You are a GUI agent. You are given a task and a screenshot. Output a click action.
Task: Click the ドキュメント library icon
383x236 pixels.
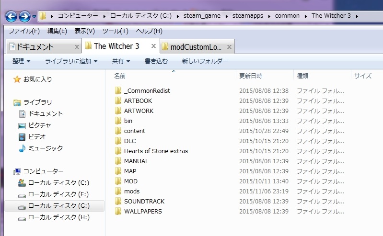[x=22, y=114]
